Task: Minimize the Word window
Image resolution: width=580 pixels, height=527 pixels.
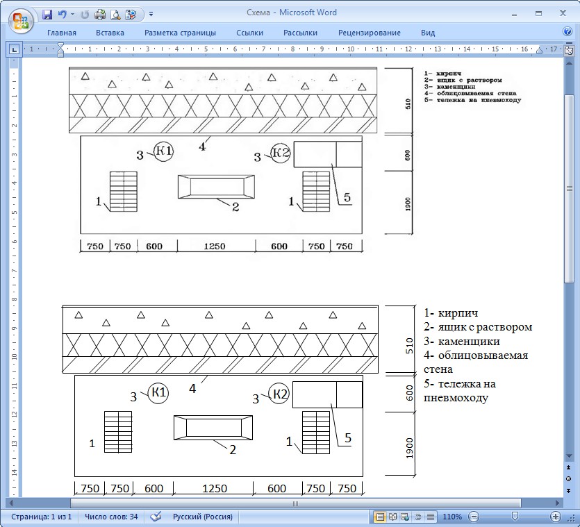Action: coord(514,14)
